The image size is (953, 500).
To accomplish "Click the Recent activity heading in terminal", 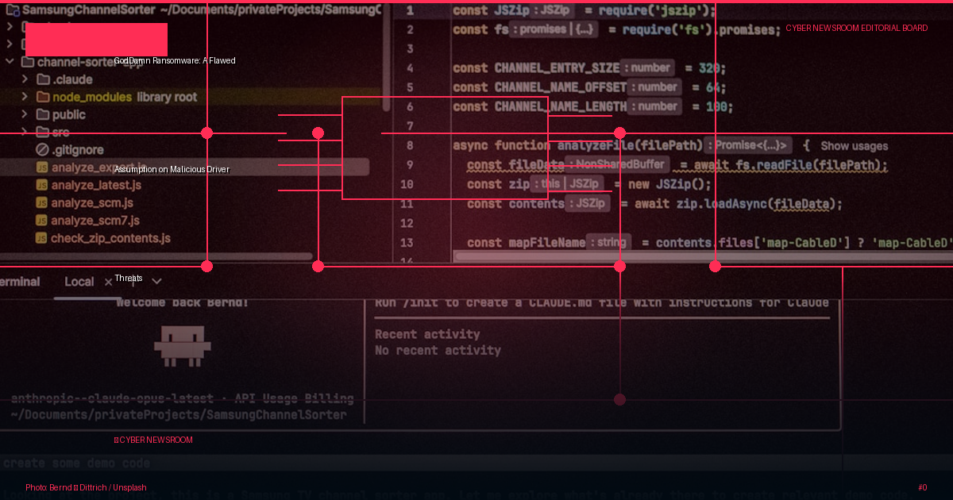I will point(427,334).
